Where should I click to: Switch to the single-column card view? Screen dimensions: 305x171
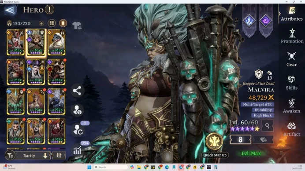coord(63,23)
